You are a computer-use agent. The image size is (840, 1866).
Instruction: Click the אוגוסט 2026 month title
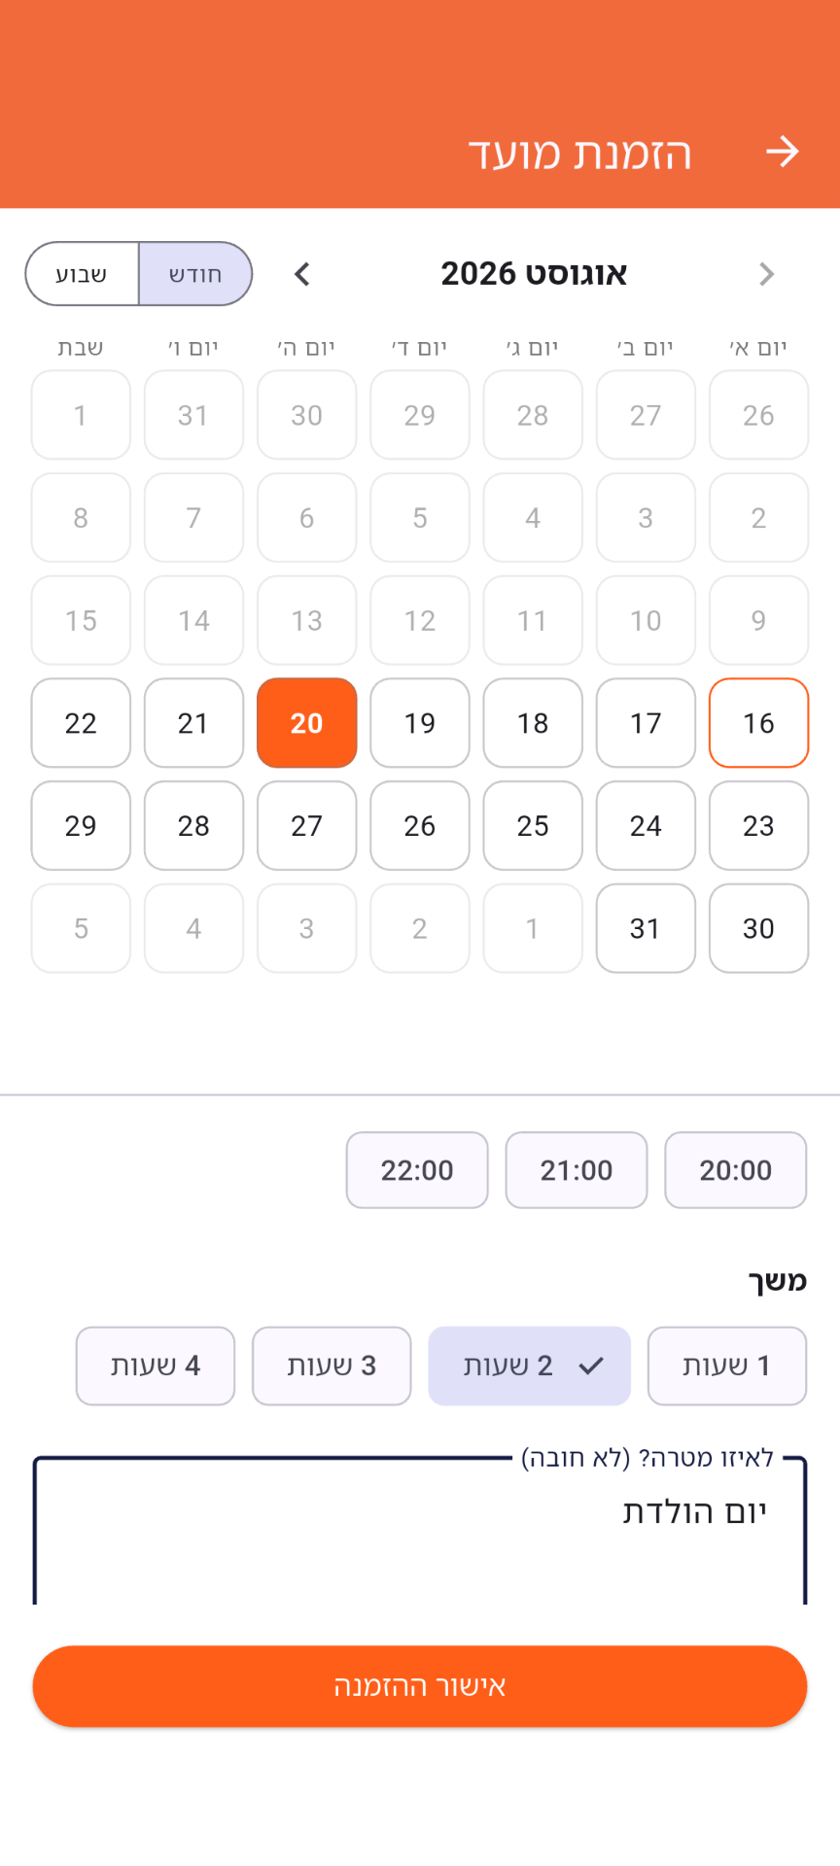pos(534,274)
